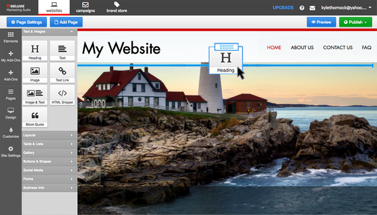Switch to the brand store tab
This screenshot has height=215, width=377.
click(116, 7)
